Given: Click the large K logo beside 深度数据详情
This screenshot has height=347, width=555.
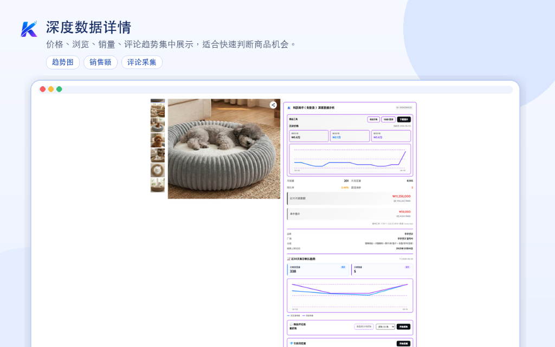Looking at the screenshot, I should (x=29, y=29).
